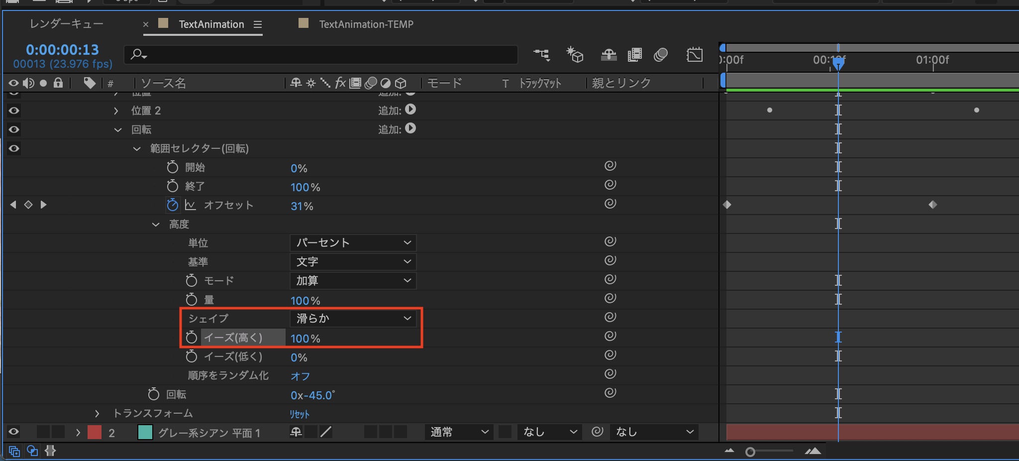Include オフセット in graph editor set

pyautogui.click(x=190, y=205)
